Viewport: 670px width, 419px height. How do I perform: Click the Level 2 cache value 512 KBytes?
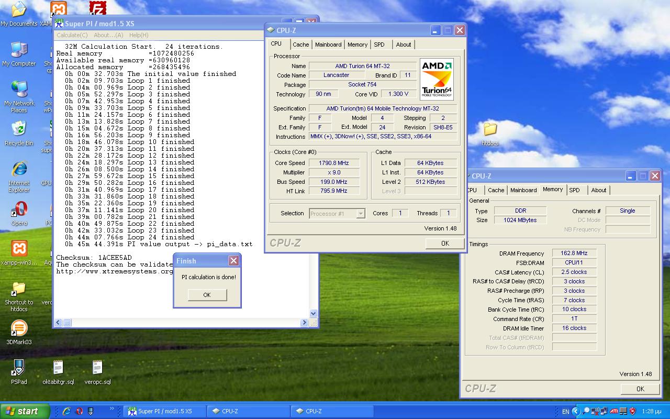[431, 182]
